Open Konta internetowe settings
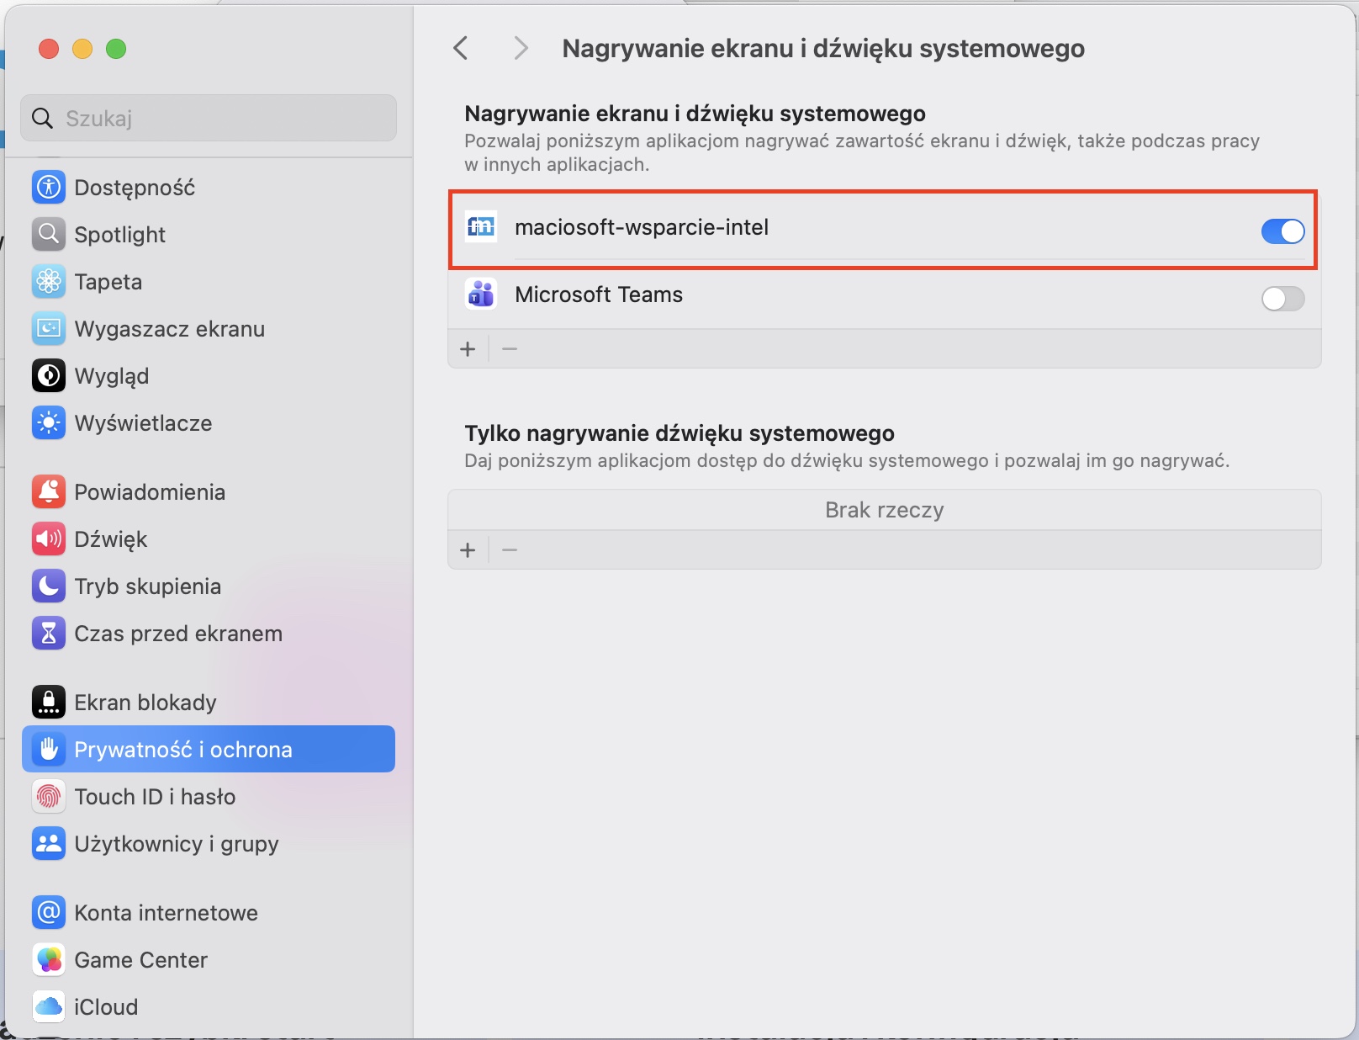 (x=166, y=912)
